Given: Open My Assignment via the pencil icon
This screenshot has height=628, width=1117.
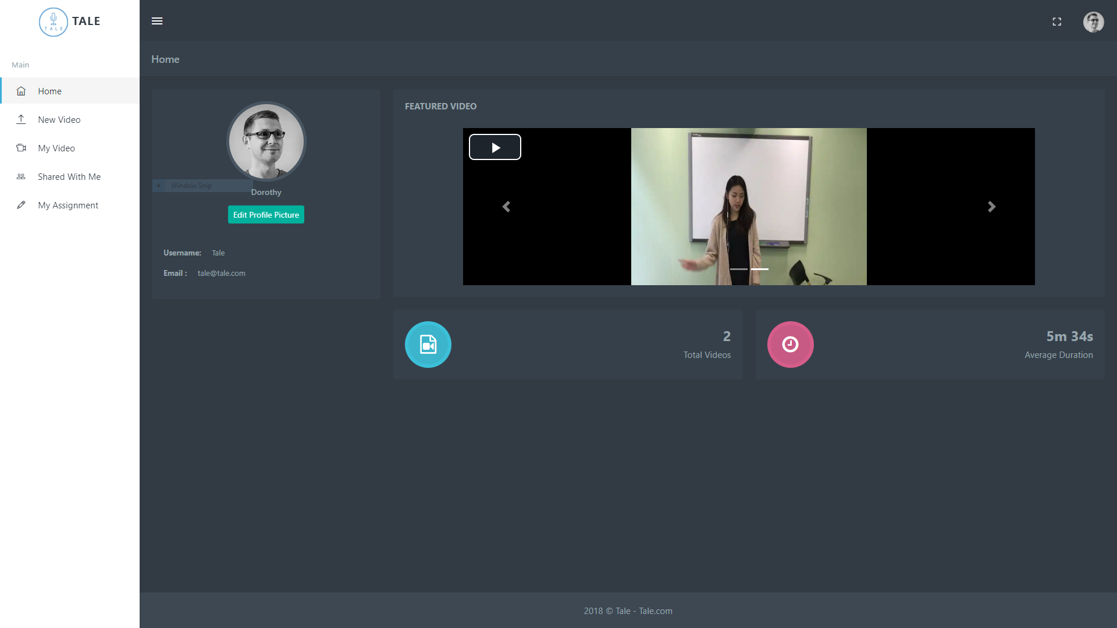Looking at the screenshot, I should tap(21, 205).
